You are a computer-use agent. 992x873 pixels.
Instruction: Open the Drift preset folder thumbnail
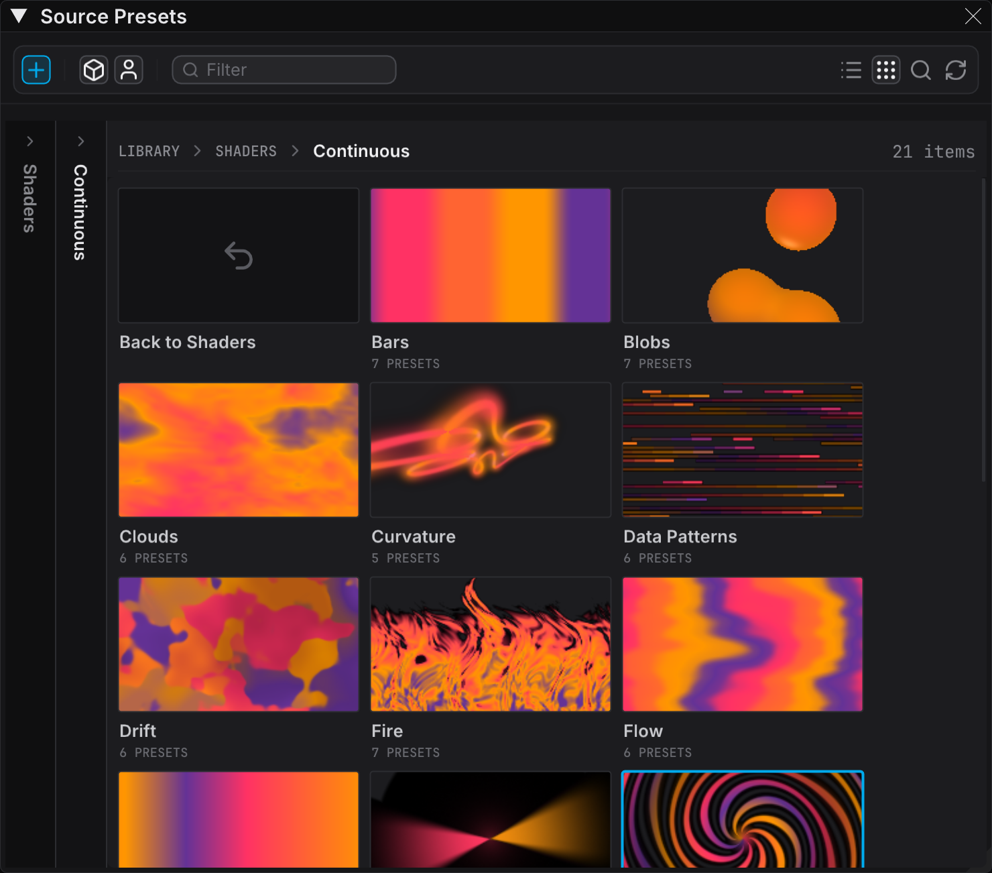coord(239,644)
